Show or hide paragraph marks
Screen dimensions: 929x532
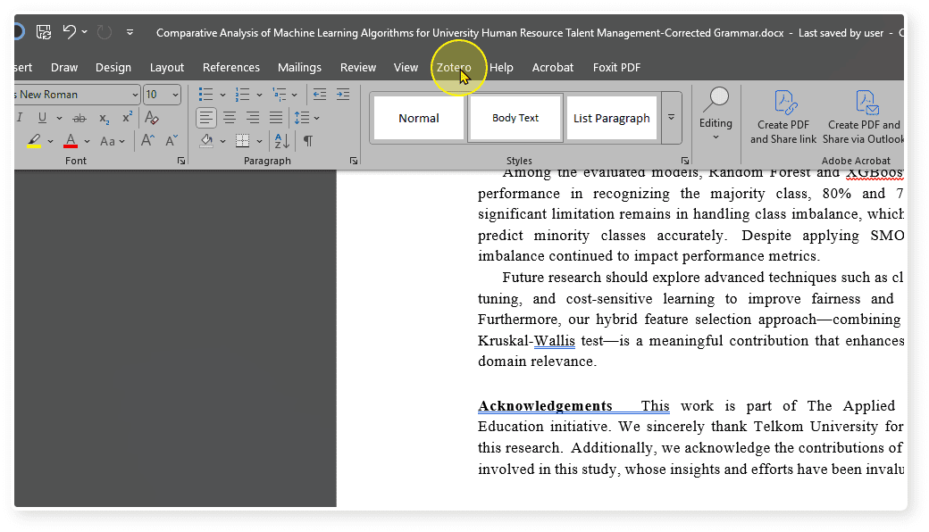coord(308,141)
